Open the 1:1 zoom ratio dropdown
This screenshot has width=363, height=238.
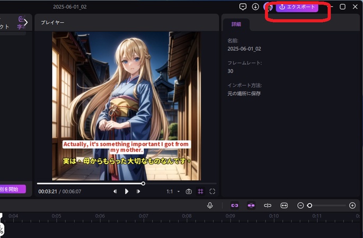[173, 191]
